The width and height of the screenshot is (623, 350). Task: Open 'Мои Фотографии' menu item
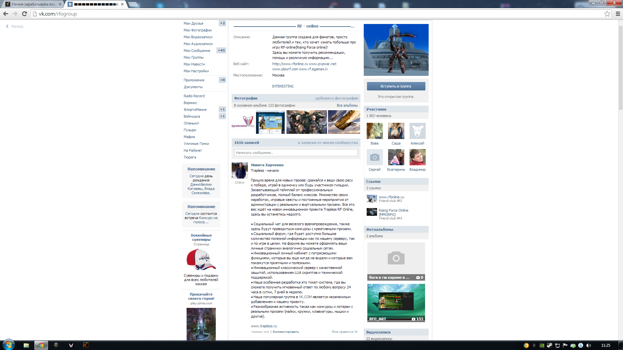(x=198, y=30)
